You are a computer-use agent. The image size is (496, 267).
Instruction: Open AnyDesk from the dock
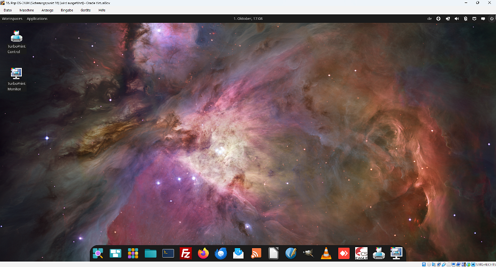click(x=343, y=254)
